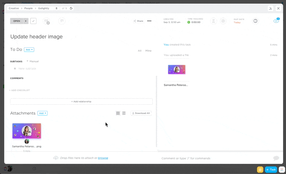Click the profile avatar in bottom-left corner
This screenshot has width=286, height=174.
[10, 169]
